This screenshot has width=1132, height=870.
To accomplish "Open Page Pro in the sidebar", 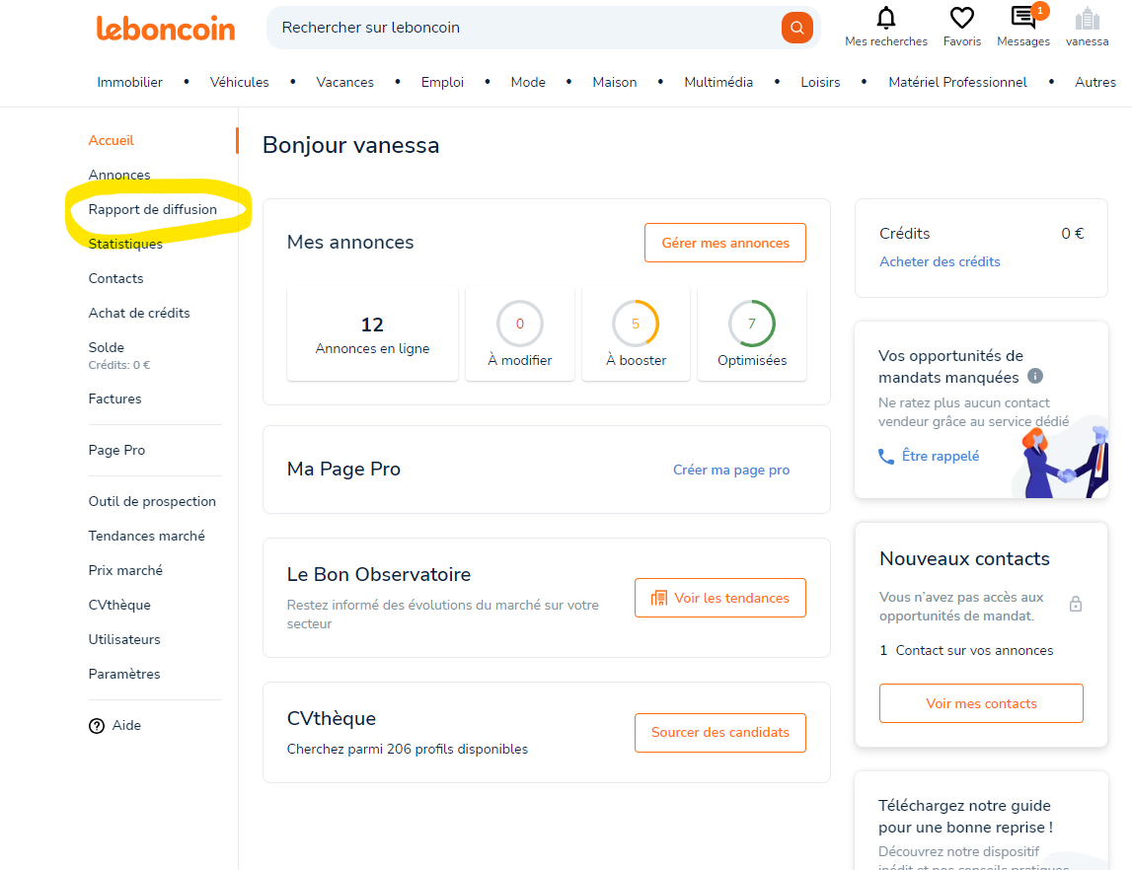I will (116, 450).
